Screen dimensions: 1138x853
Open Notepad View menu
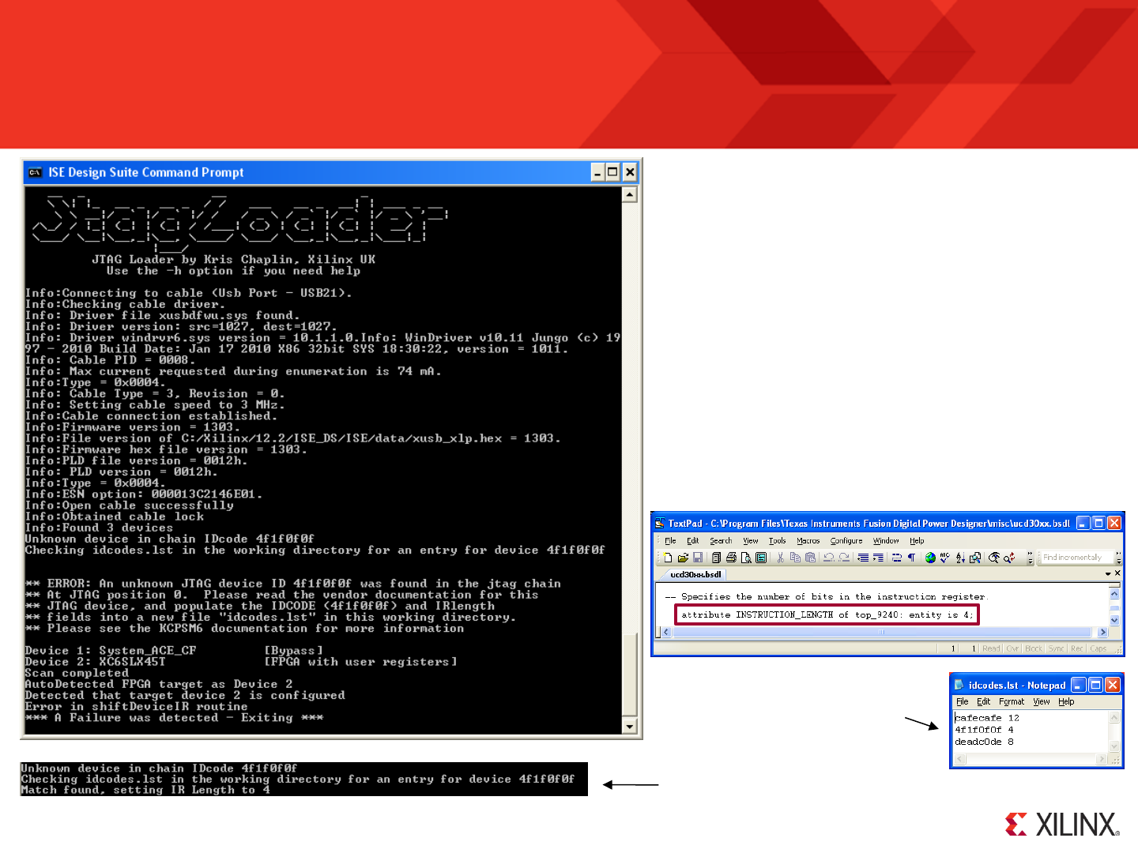pyautogui.click(x=1042, y=701)
